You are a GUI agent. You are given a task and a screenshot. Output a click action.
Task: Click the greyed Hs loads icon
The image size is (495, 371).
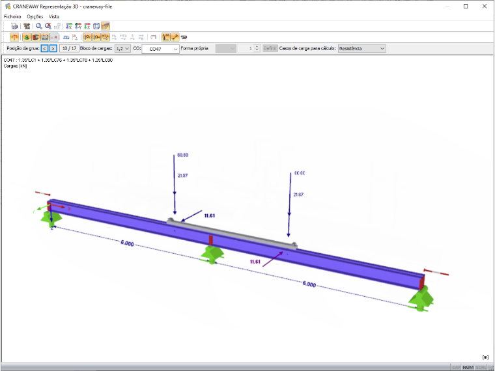click(x=114, y=37)
